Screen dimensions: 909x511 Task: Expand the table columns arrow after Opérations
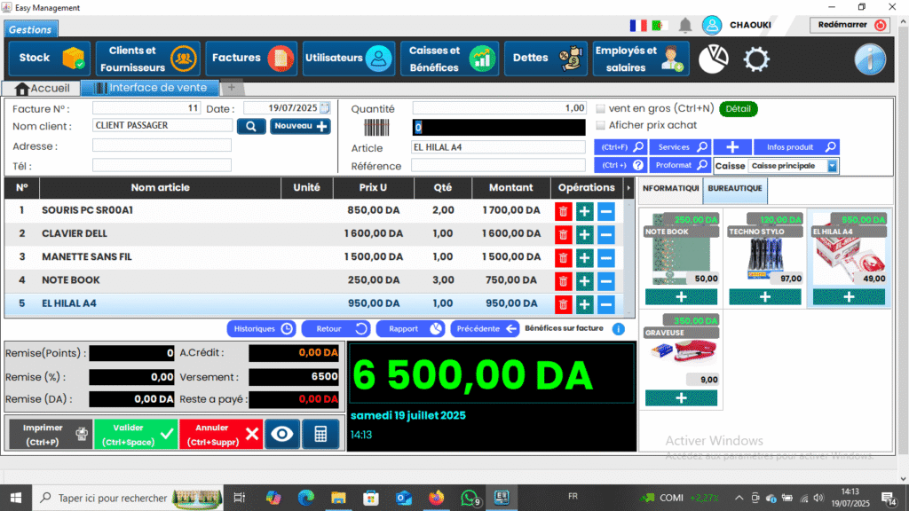tap(628, 188)
